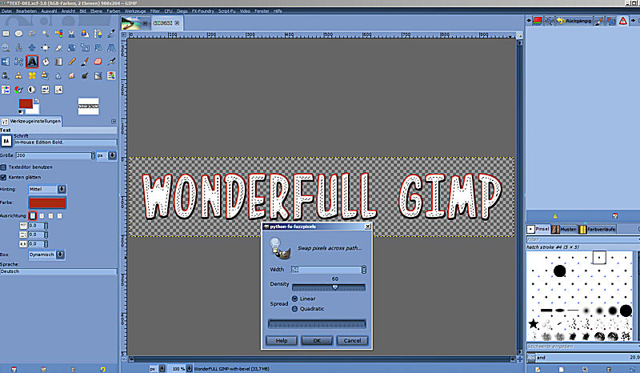Select the Free Select lasso tool
The width and height of the screenshot is (640, 373).
(32, 34)
